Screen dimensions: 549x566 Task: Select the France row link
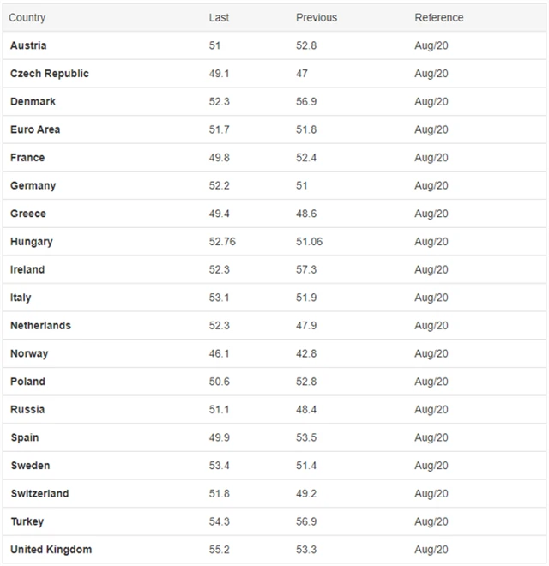point(27,158)
